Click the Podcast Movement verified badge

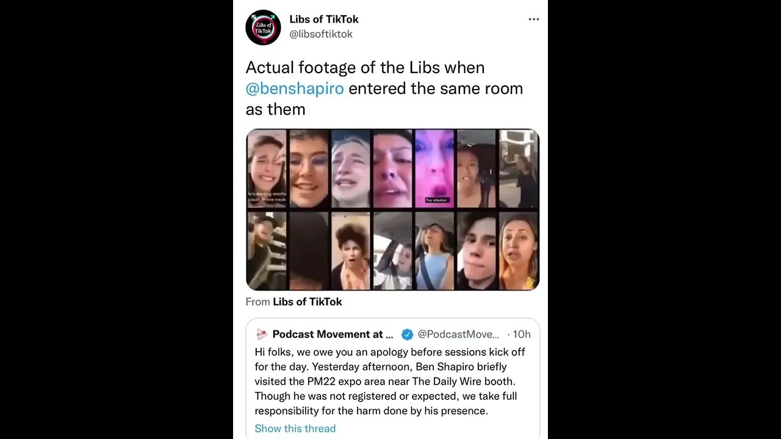pos(407,334)
